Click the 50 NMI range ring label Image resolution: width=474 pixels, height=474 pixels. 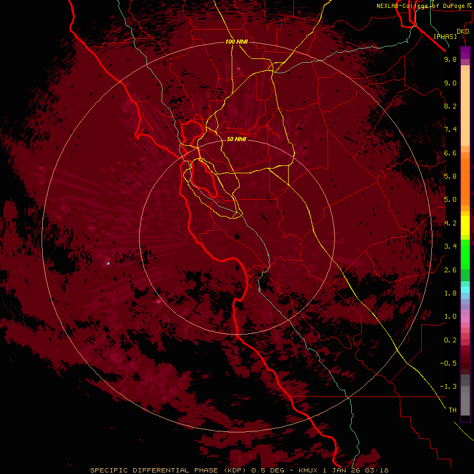(x=236, y=140)
